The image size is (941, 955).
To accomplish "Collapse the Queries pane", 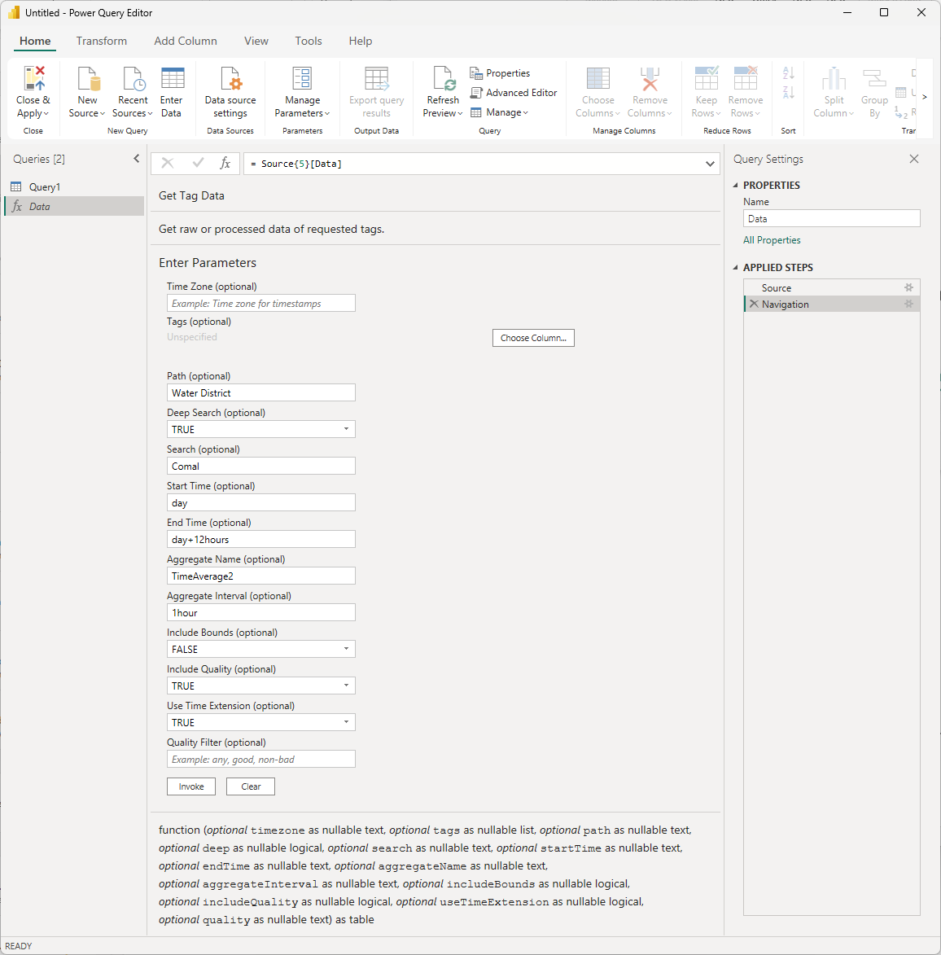I will point(136,159).
